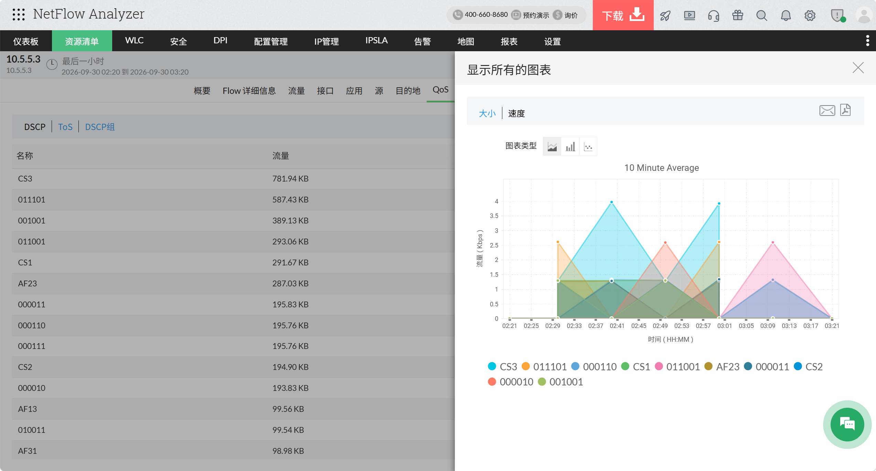This screenshot has width=876, height=471.
Task: Open the 接口 interface tab
Action: coord(325,91)
